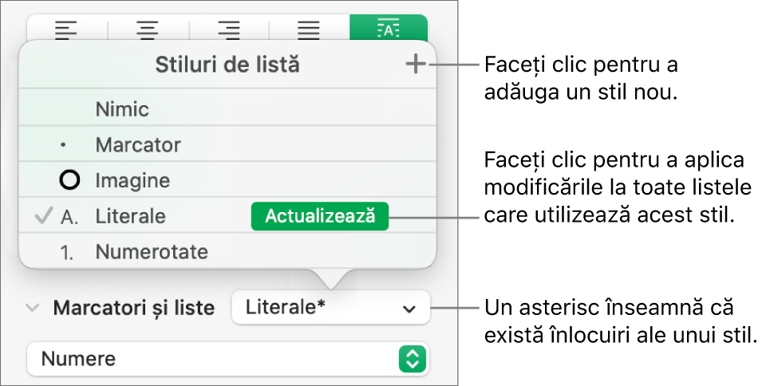Select the Nimic list style
This screenshot has width=766, height=386.
pyautogui.click(x=122, y=109)
